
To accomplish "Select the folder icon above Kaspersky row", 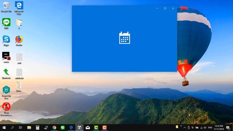I will (x=19, y=87).
